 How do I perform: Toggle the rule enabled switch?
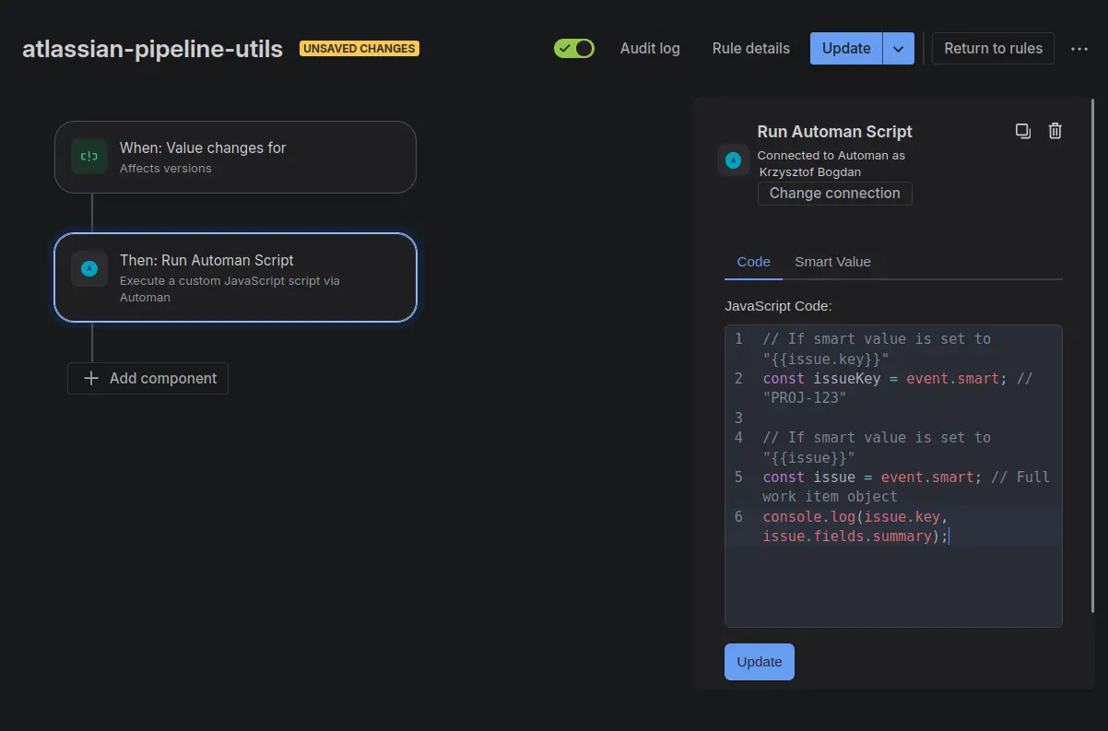tap(574, 48)
